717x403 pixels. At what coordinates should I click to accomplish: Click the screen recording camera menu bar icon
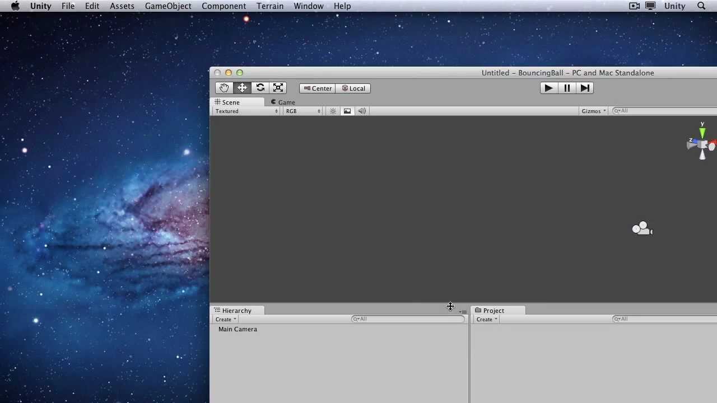tap(634, 6)
